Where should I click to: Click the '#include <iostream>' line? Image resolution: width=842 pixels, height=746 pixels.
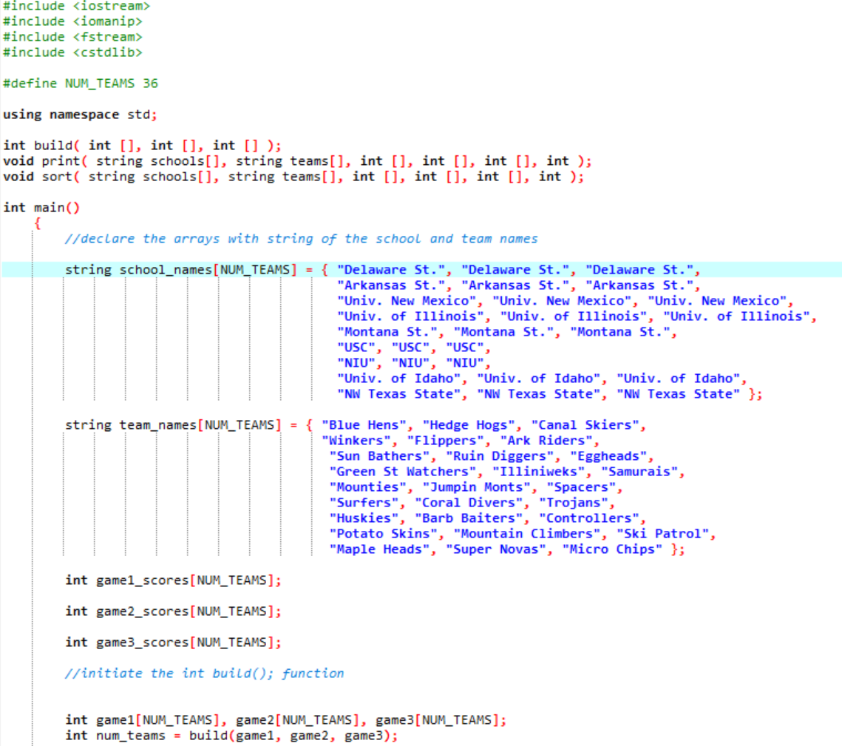(x=76, y=6)
